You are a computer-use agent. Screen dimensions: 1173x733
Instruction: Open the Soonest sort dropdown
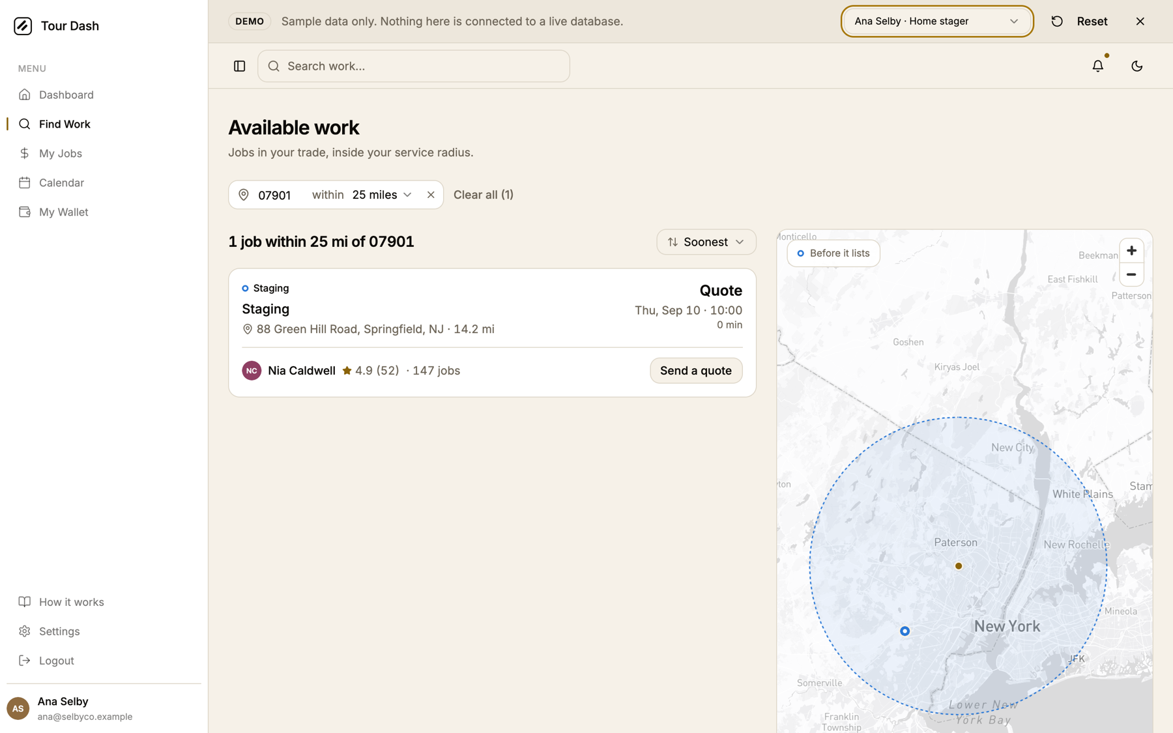(x=706, y=242)
